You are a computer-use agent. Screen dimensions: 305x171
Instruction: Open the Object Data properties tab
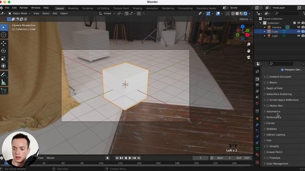point(257,149)
